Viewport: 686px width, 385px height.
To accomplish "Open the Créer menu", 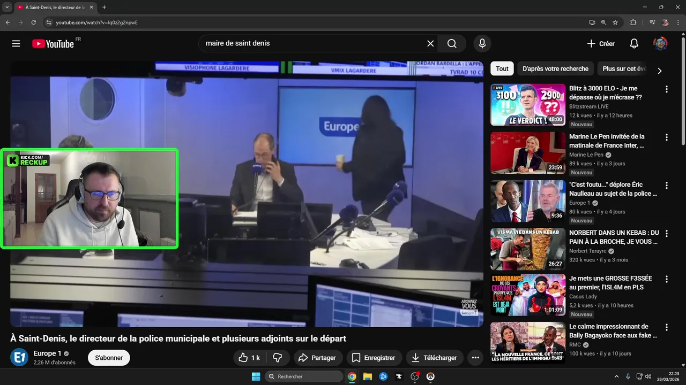I will [601, 44].
